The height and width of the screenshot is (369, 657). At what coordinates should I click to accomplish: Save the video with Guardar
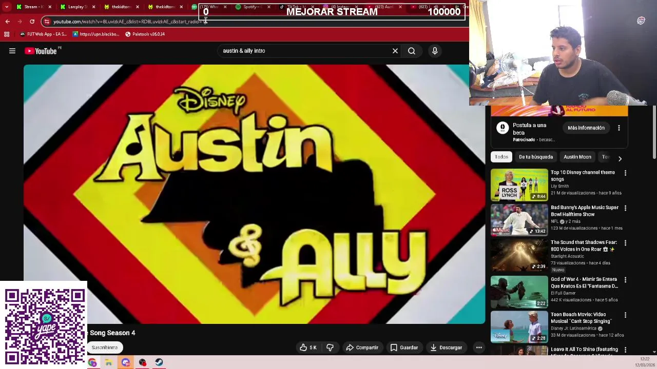pyautogui.click(x=404, y=347)
